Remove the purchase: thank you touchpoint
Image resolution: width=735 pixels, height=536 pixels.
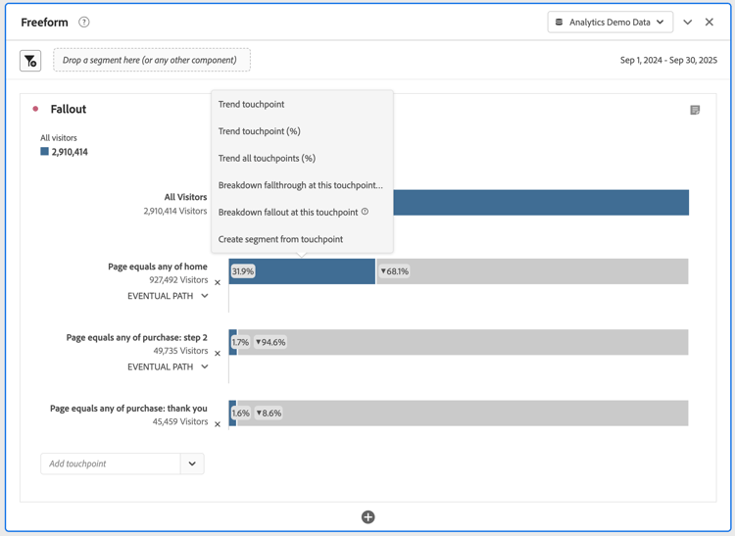(218, 424)
